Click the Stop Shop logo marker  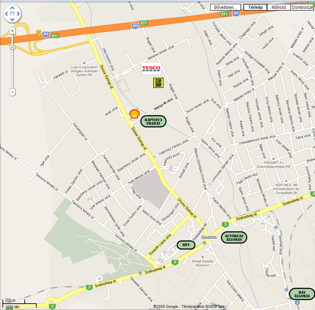tap(158, 83)
